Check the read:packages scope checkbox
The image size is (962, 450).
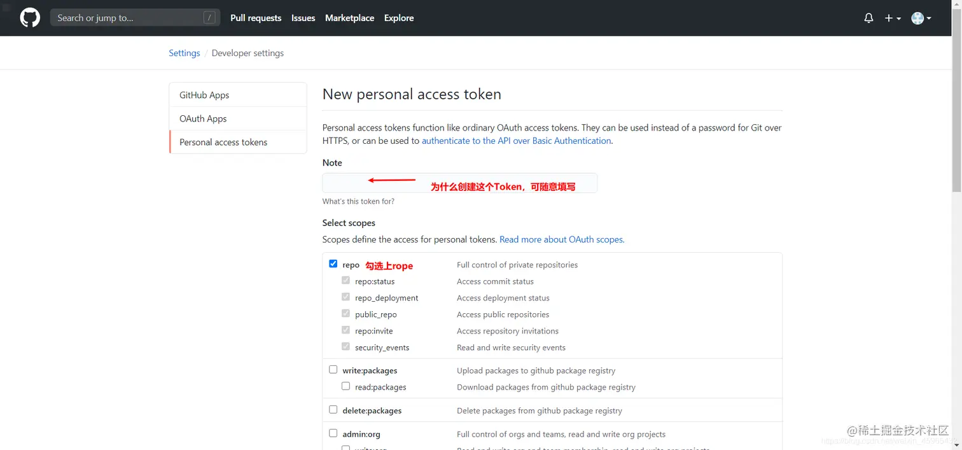tap(346, 386)
